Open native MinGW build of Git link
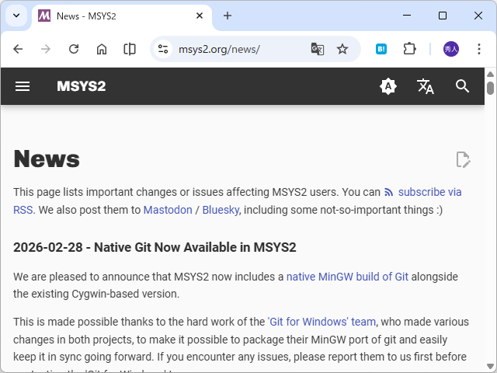The image size is (497, 373). point(347,277)
